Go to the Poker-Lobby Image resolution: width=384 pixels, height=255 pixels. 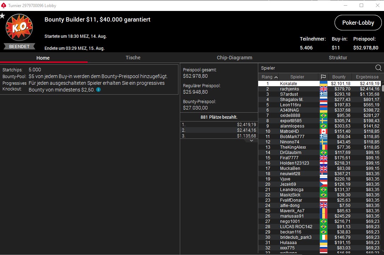pyautogui.click(x=358, y=23)
